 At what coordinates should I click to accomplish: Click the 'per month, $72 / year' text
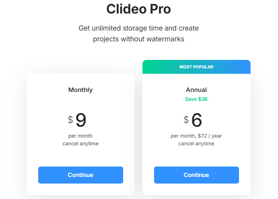196,136
